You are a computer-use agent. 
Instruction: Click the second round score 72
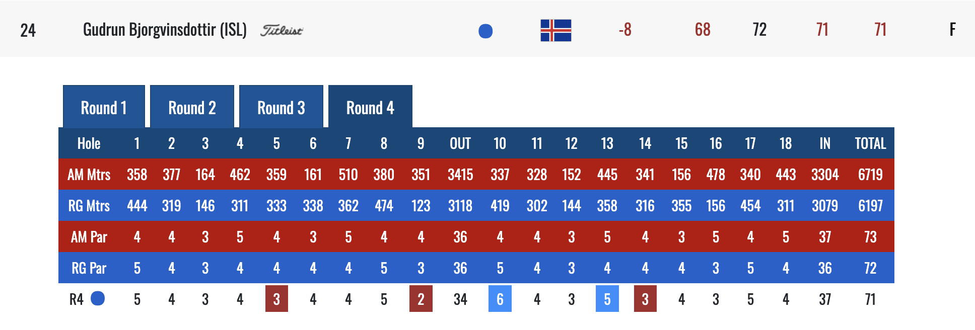[759, 30]
